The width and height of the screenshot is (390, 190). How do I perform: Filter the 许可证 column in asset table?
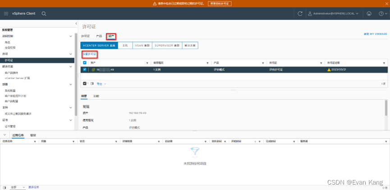point(321,63)
